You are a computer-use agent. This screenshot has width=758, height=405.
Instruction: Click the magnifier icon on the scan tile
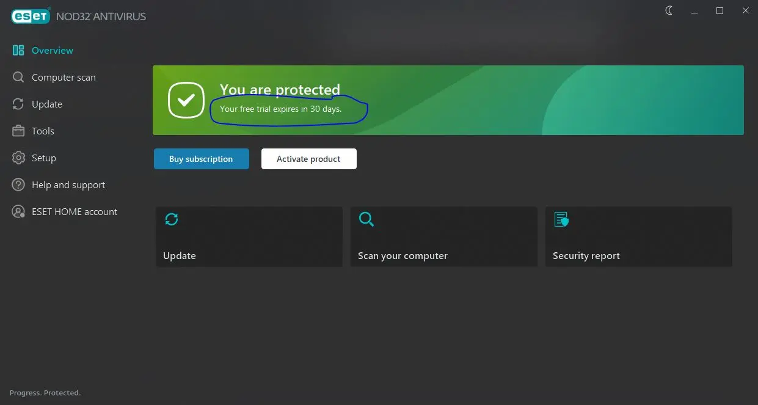[x=366, y=219]
